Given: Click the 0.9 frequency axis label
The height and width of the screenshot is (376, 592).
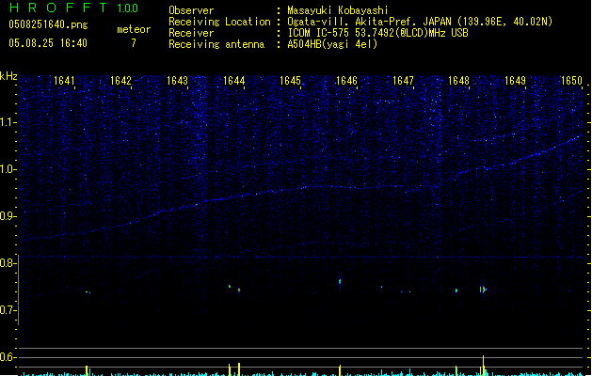Looking at the screenshot, I should (x=8, y=216).
